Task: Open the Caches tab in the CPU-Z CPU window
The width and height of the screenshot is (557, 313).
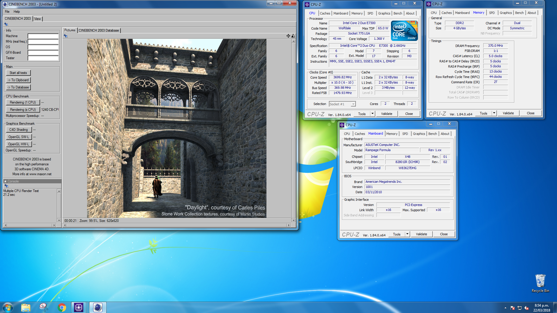Action: (x=325, y=13)
